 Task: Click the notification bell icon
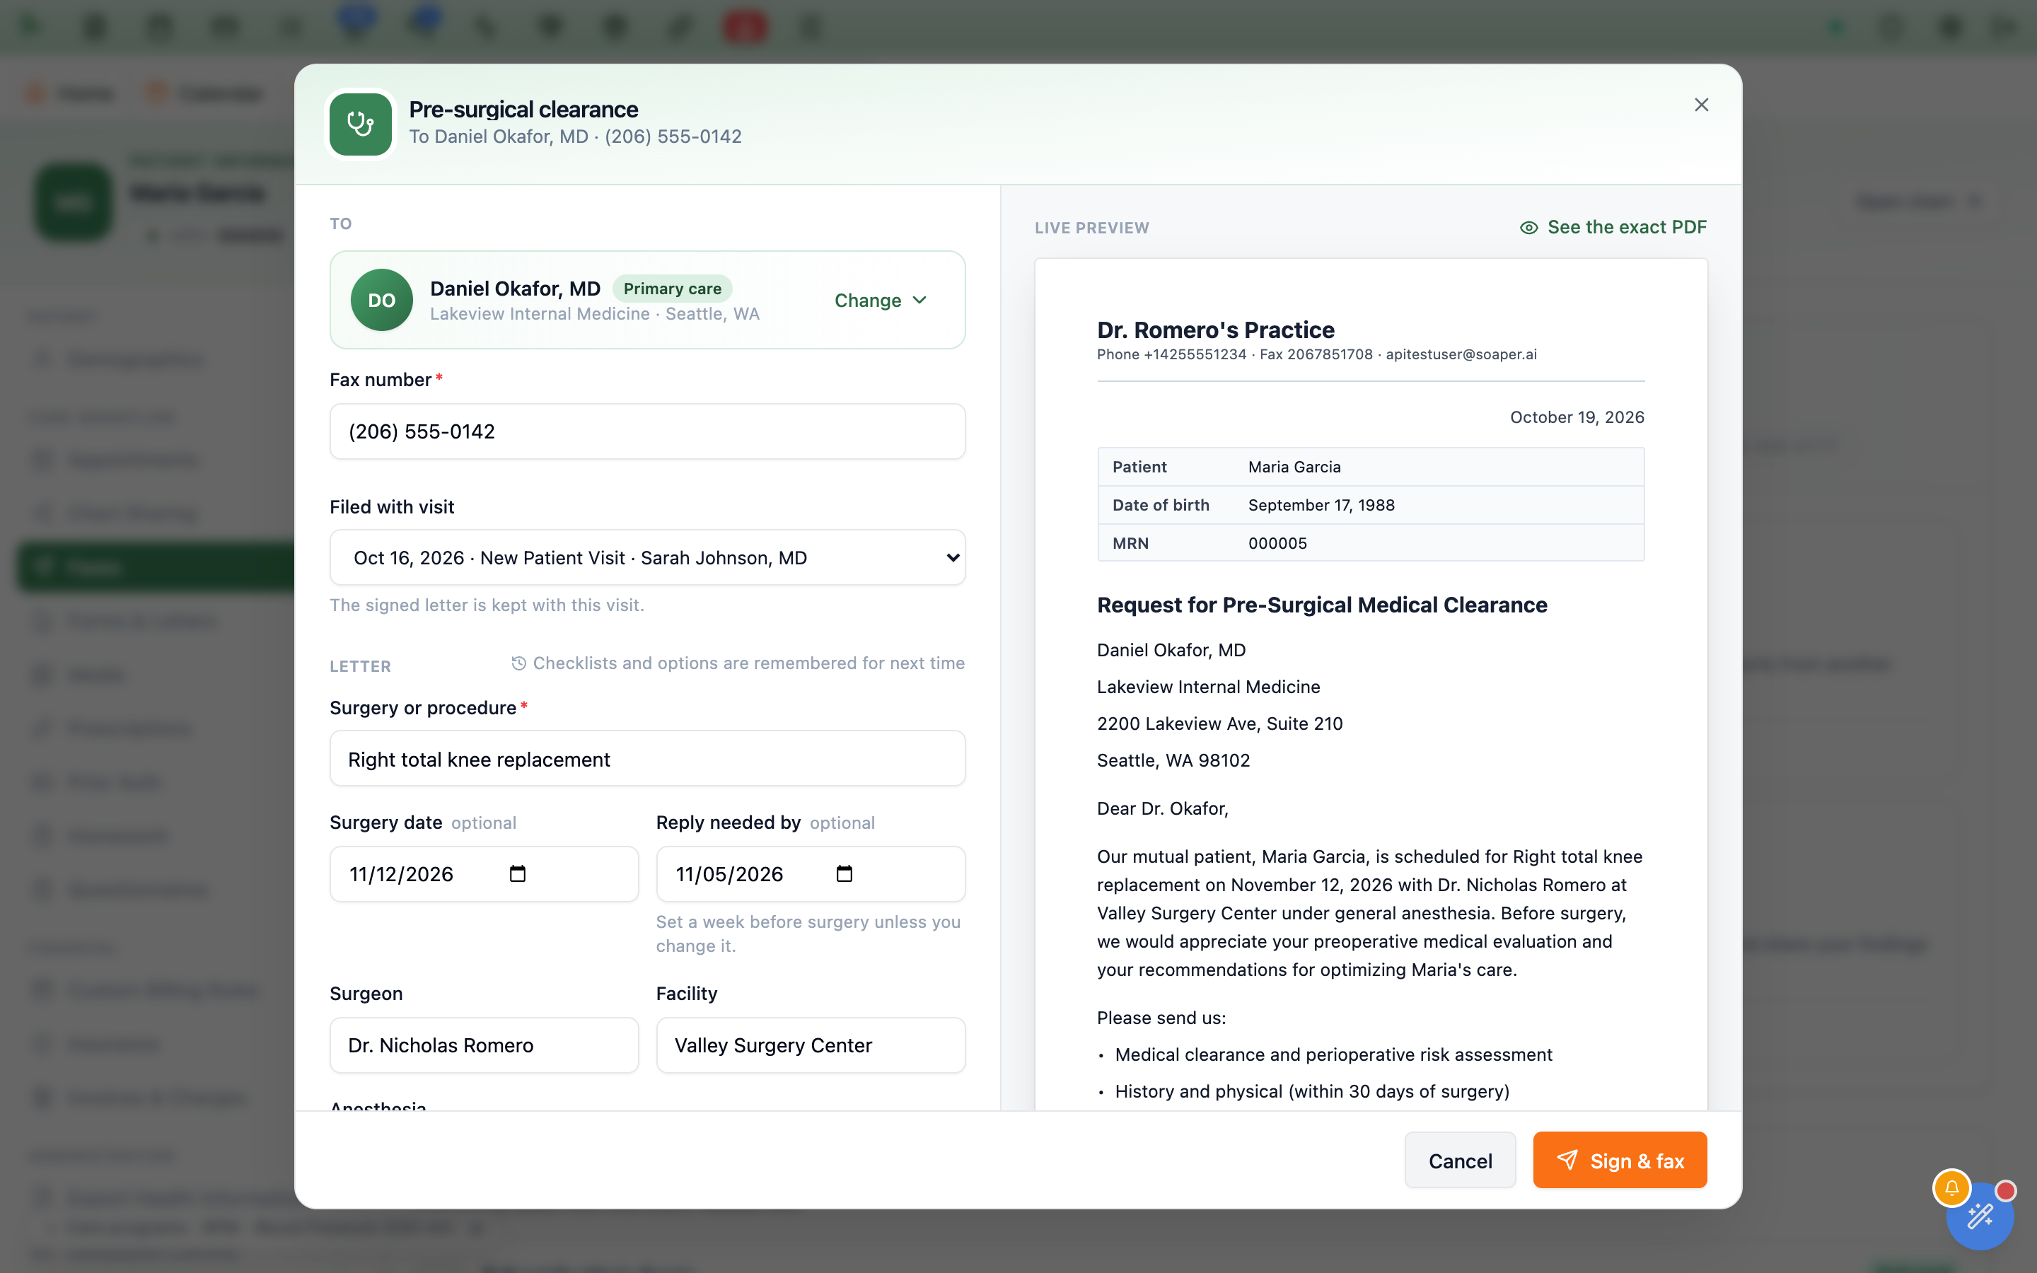(1951, 1188)
